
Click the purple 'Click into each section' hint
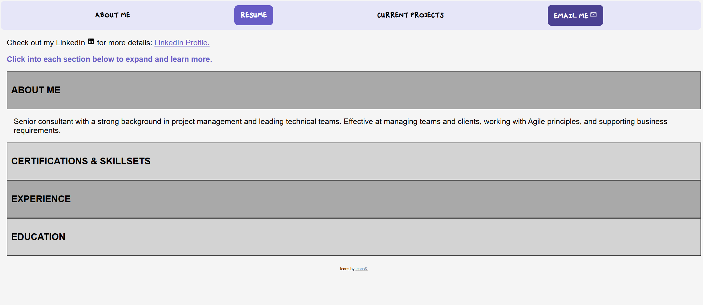[x=109, y=59]
